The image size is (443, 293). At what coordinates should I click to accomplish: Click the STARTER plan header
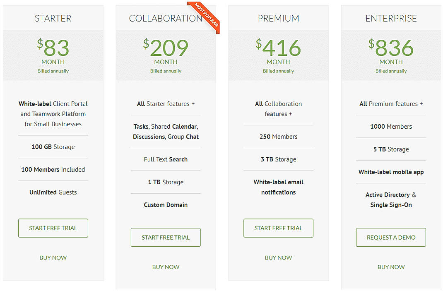tap(53, 18)
